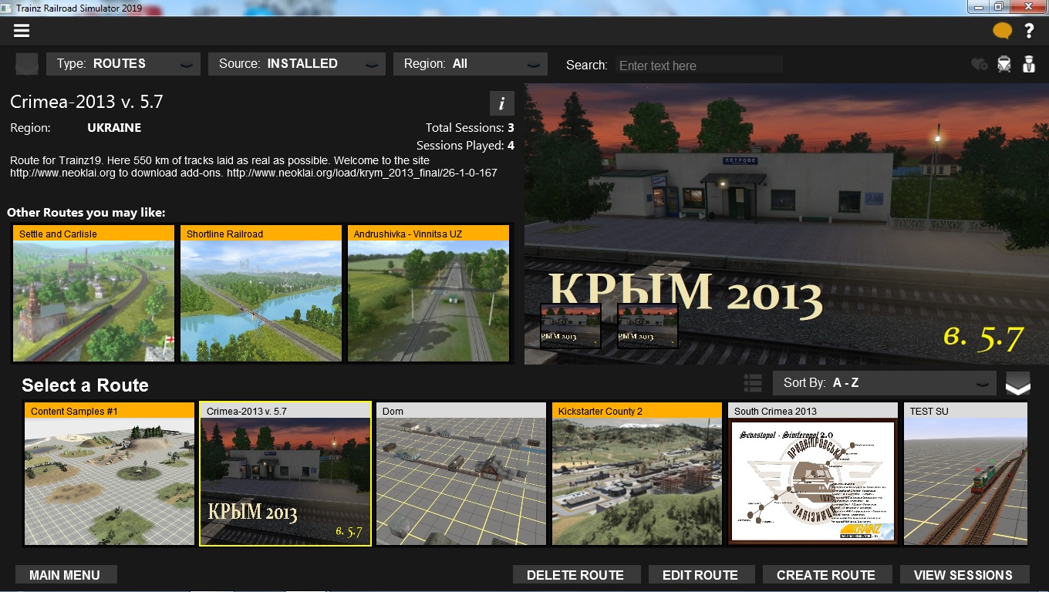Click the CREATE ROUTE button

(826, 575)
